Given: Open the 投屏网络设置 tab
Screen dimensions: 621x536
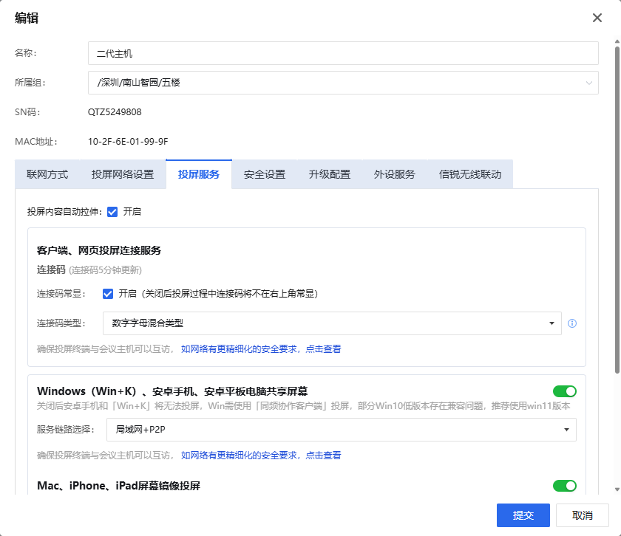Looking at the screenshot, I should tap(123, 175).
